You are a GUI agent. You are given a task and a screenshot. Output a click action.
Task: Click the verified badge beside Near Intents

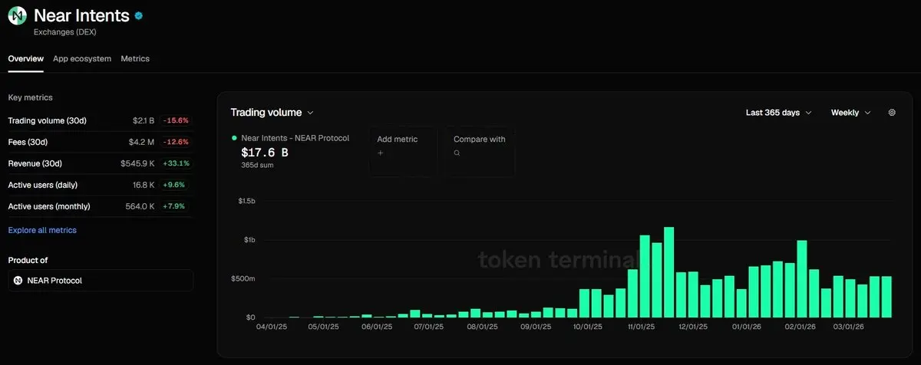pyautogui.click(x=138, y=15)
